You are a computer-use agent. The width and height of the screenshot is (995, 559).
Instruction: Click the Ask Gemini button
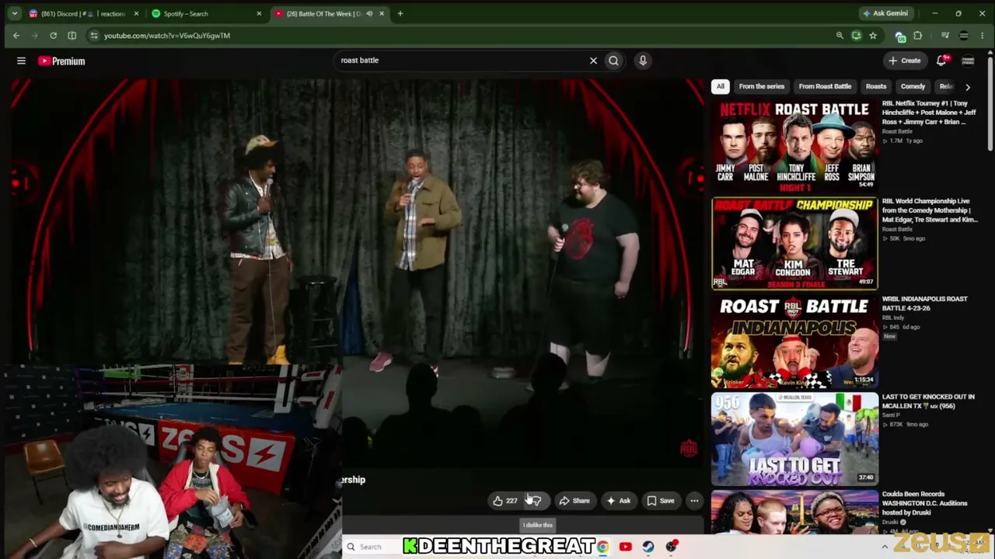coord(885,13)
